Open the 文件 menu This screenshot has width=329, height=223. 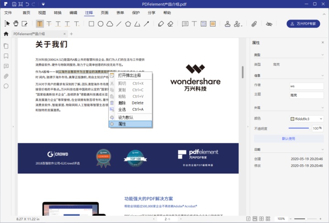point(8,13)
